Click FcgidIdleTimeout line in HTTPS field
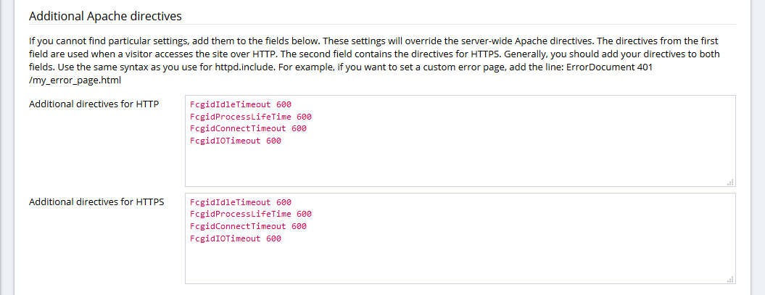This screenshot has height=295, width=765. [x=240, y=202]
